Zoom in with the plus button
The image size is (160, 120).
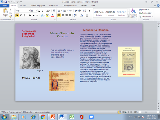coord(158,112)
